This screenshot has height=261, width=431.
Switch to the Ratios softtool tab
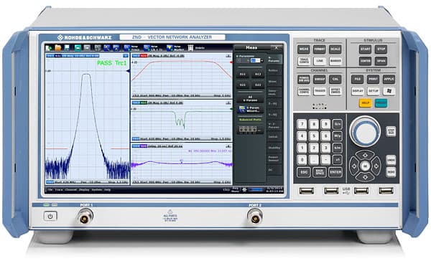(x=274, y=70)
